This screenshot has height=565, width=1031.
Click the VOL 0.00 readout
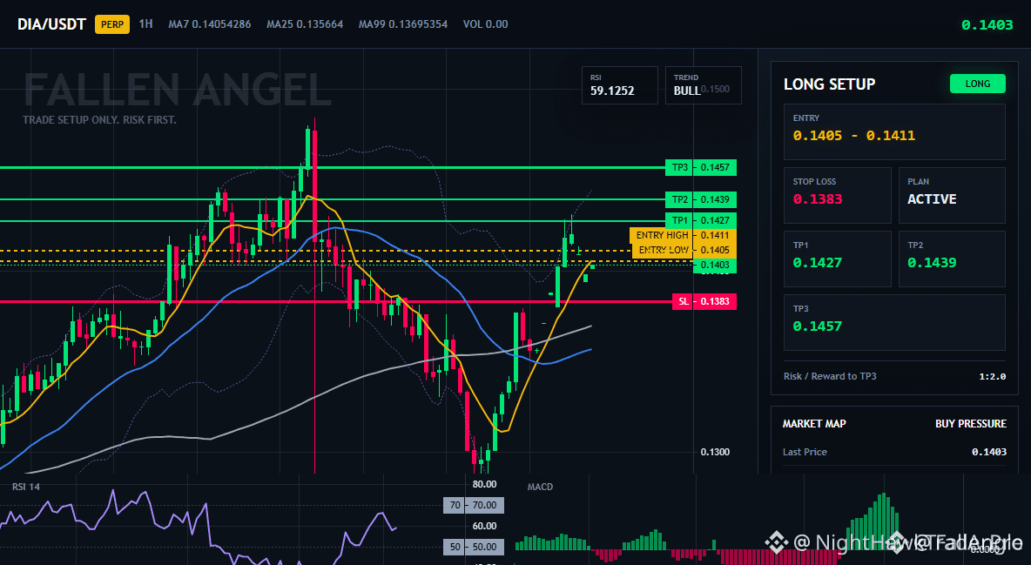click(x=485, y=24)
